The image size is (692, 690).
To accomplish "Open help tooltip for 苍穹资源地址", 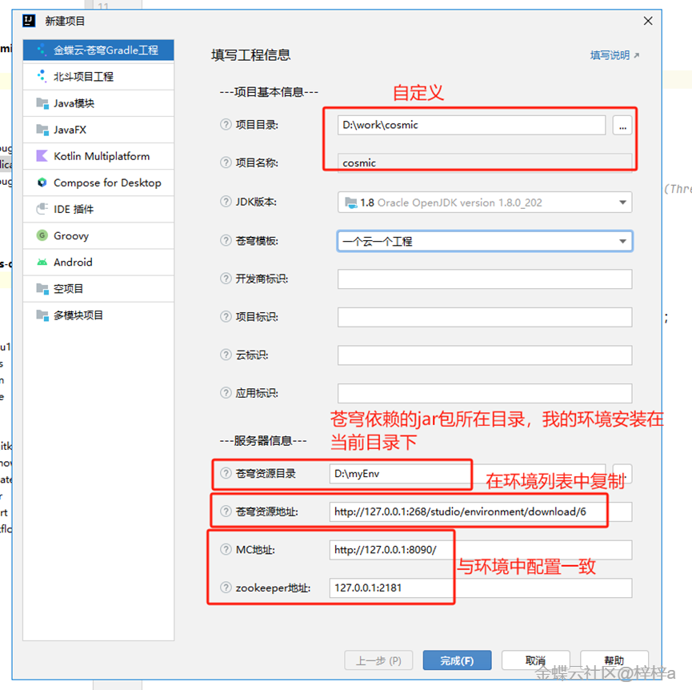I will point(226,511).
